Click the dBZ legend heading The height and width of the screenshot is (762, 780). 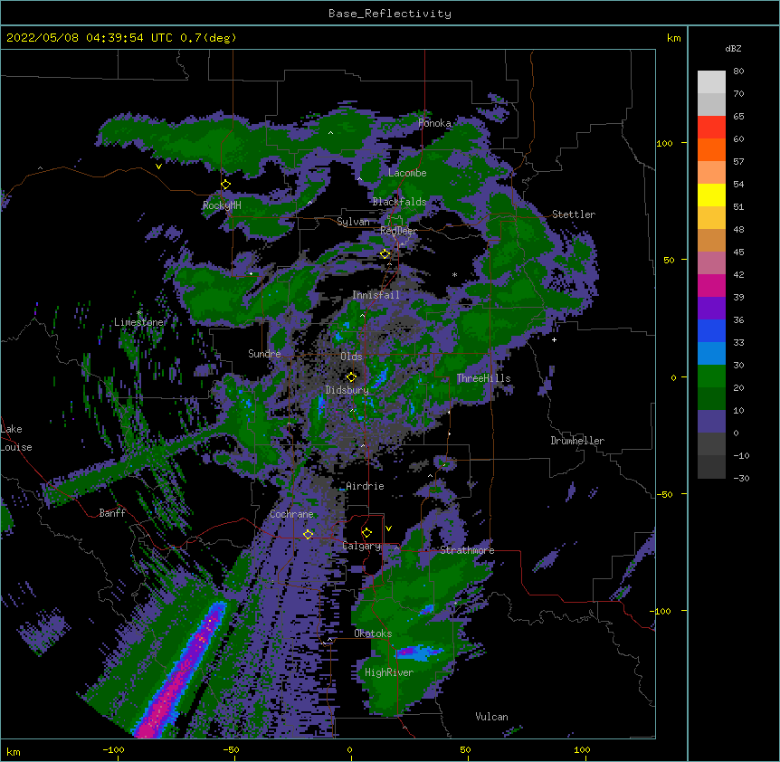(733, 49)
